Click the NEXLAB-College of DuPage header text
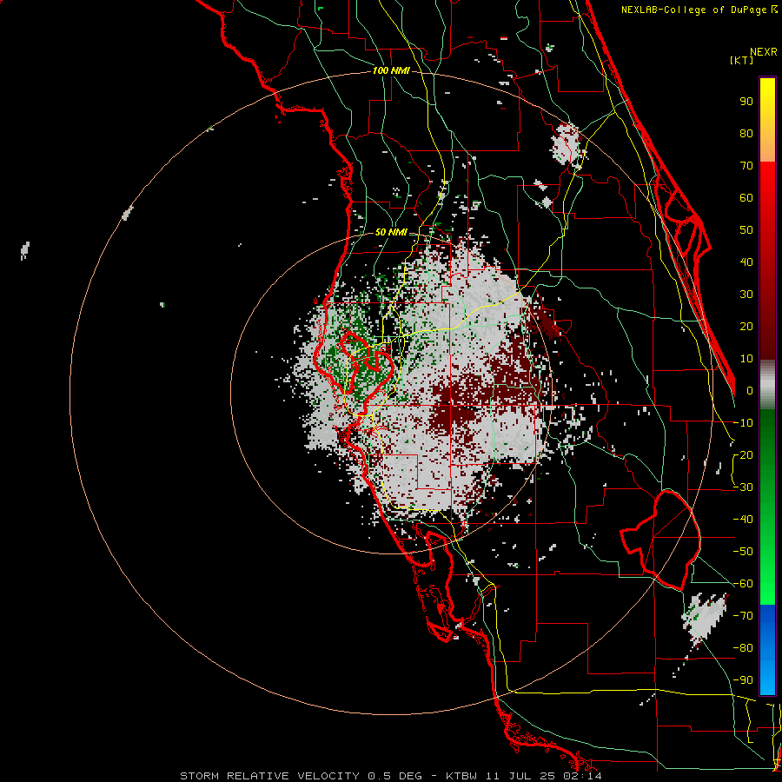The image size is (782, 782). [x=696, y=10]
